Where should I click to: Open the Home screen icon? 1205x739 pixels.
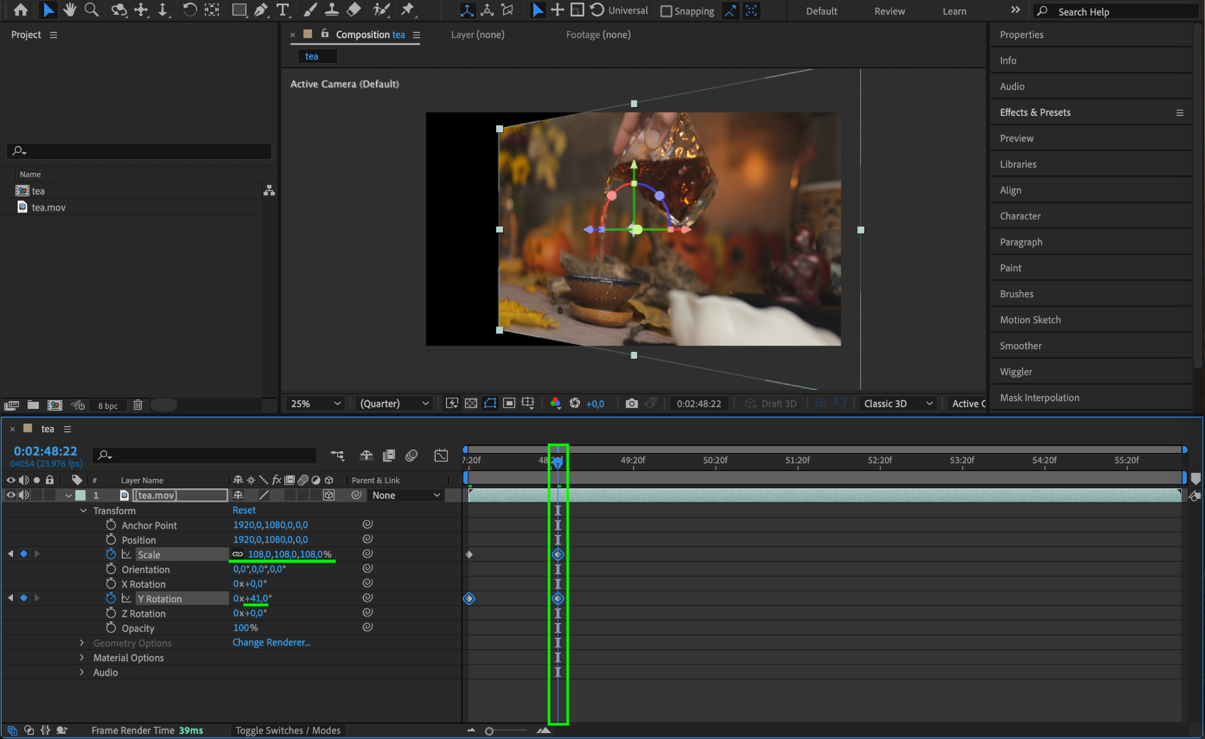point(21,10)
